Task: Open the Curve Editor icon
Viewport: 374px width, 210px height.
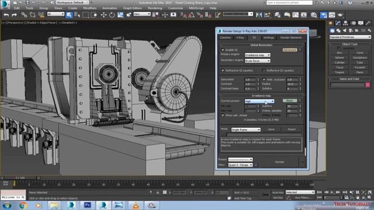Action: (296, 15)
